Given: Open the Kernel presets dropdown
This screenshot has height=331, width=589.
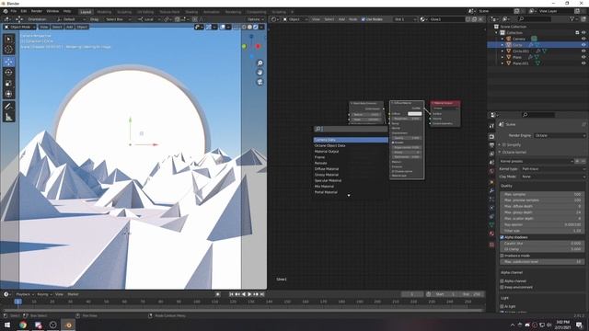Looking at the screenshot, I should click(536, 161).
